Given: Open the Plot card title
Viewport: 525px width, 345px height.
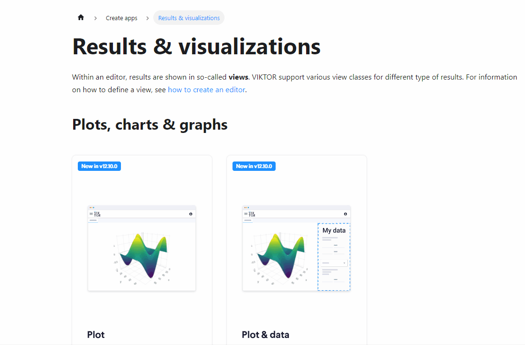Looking at the screenshot, I should point(96,335).
